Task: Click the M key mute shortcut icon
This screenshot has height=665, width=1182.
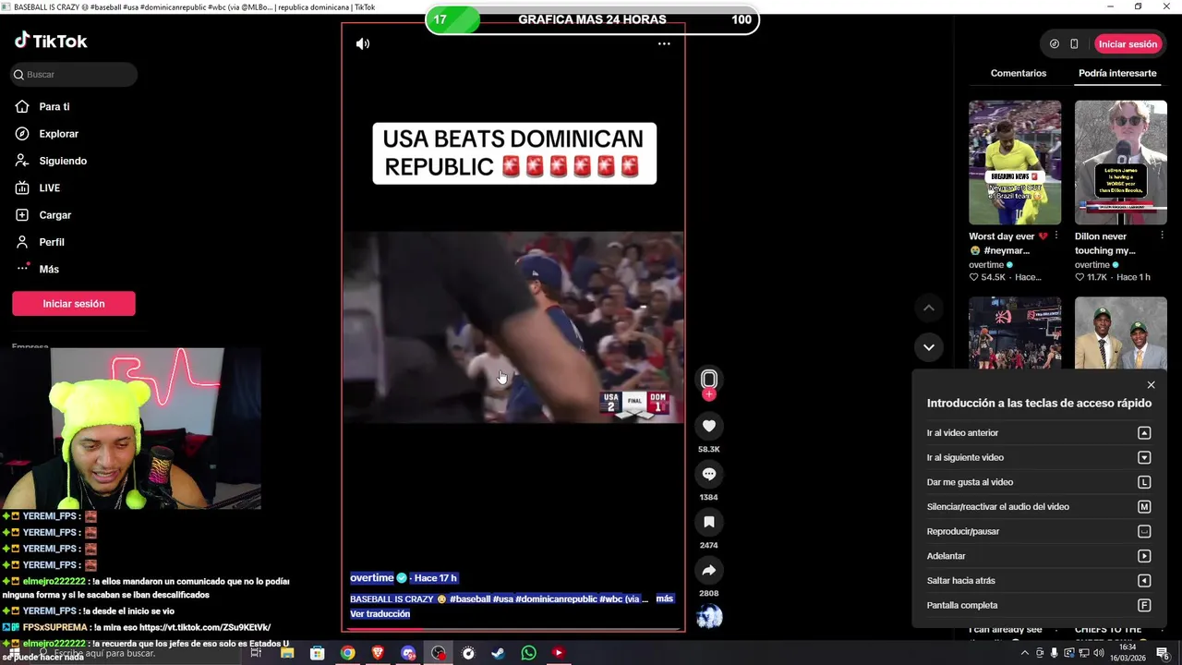Action: (x=1144, y=507)
